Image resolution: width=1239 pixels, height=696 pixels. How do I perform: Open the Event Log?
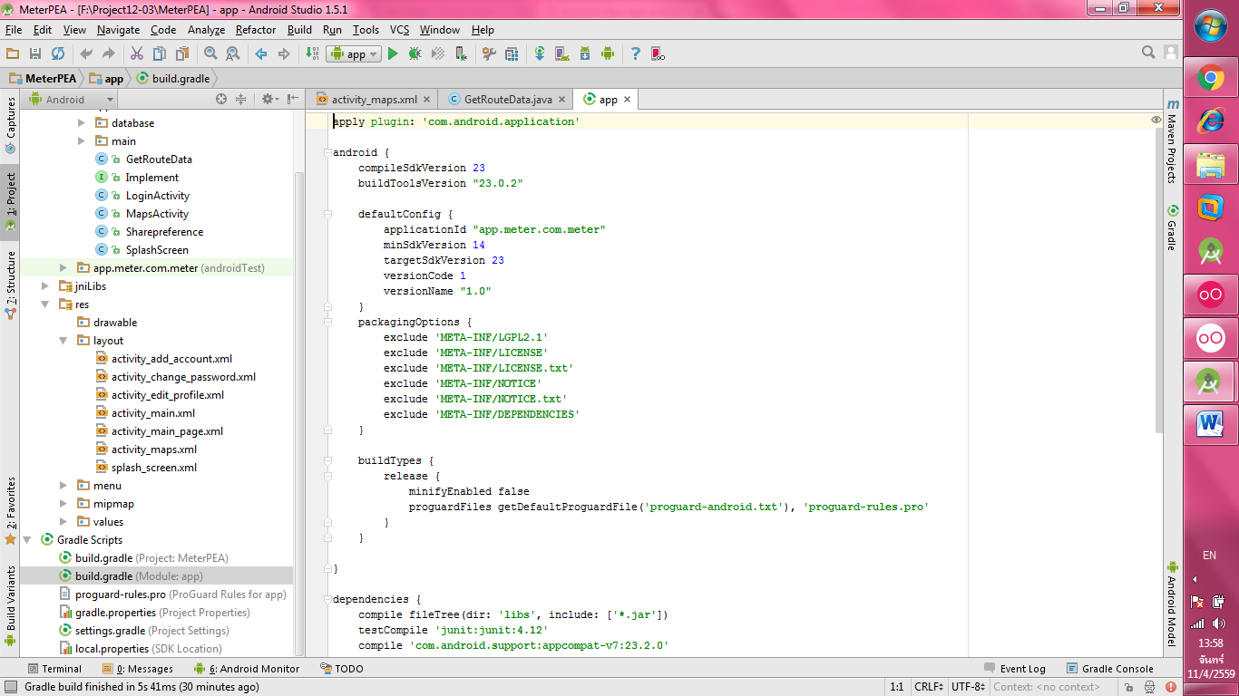1015,669
